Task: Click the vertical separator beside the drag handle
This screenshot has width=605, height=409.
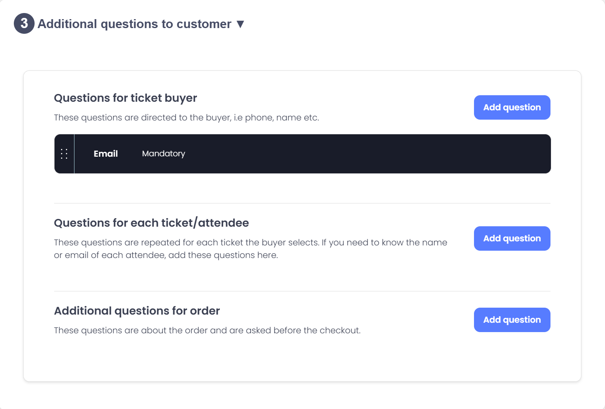Action: pos(74,154)
